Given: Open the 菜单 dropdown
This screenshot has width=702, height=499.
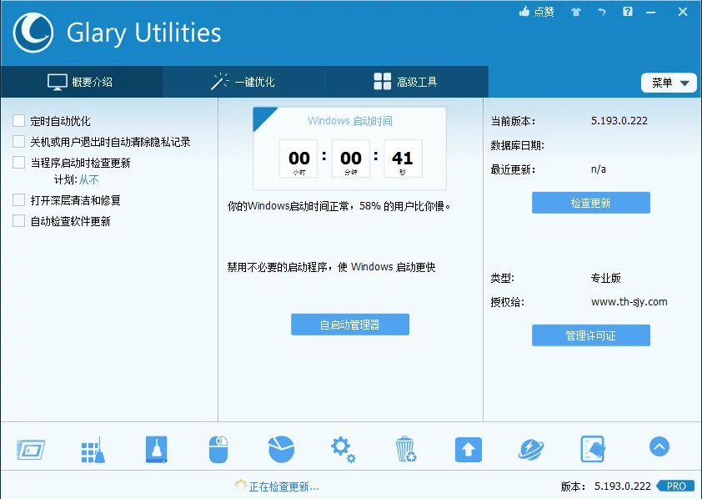Looking at the screenshot, I should pos(668,83).
